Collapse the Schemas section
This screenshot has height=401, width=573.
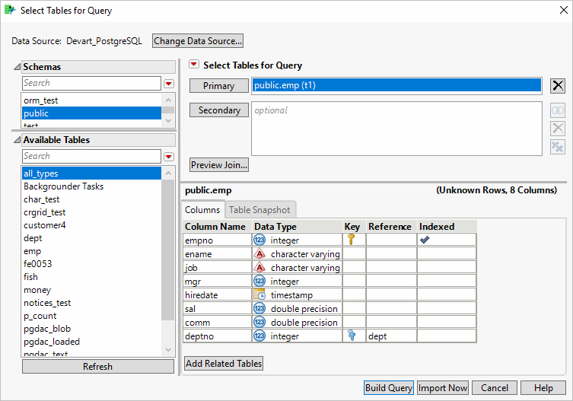click(17, 67)
